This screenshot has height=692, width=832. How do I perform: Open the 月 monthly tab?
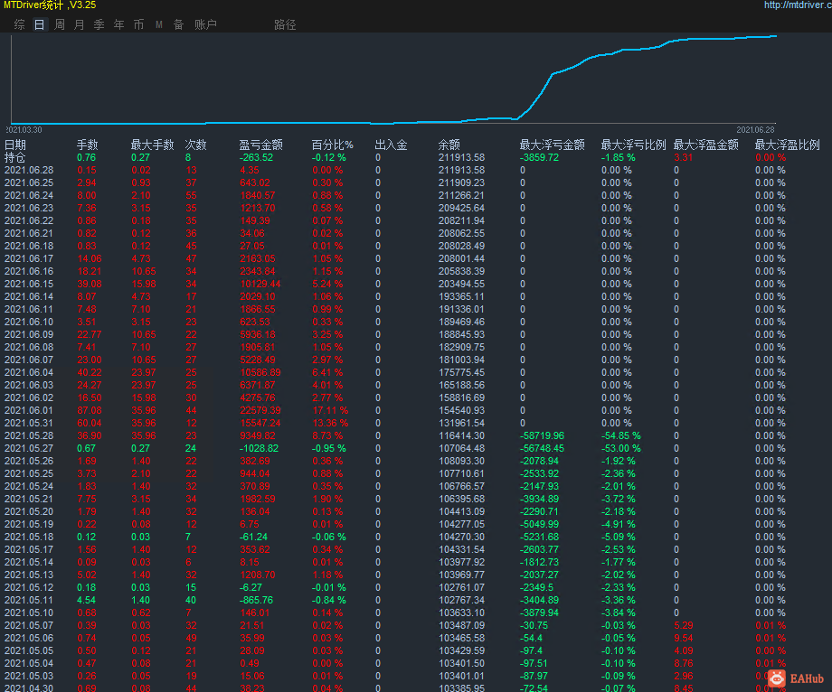79,24
